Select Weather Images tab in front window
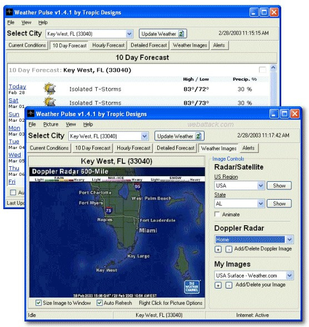 pyautogui.click(x=218, y=148)
